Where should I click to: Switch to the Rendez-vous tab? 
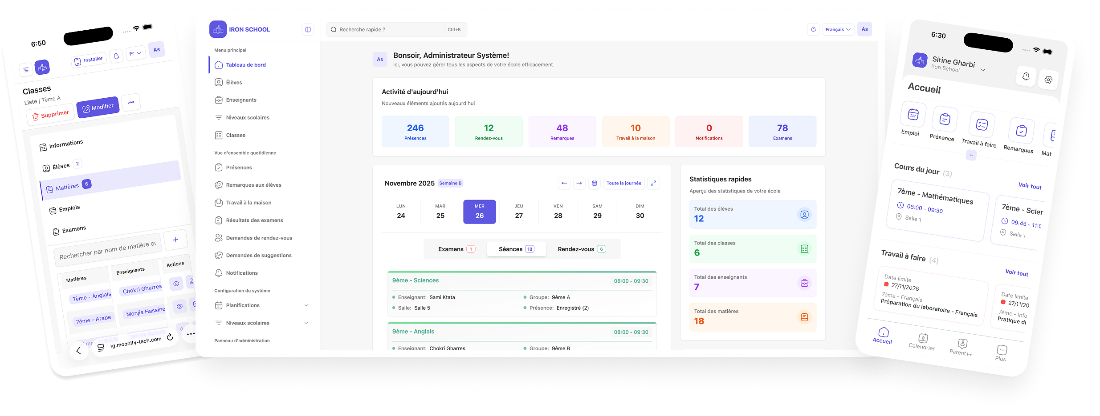click(581, 249)
